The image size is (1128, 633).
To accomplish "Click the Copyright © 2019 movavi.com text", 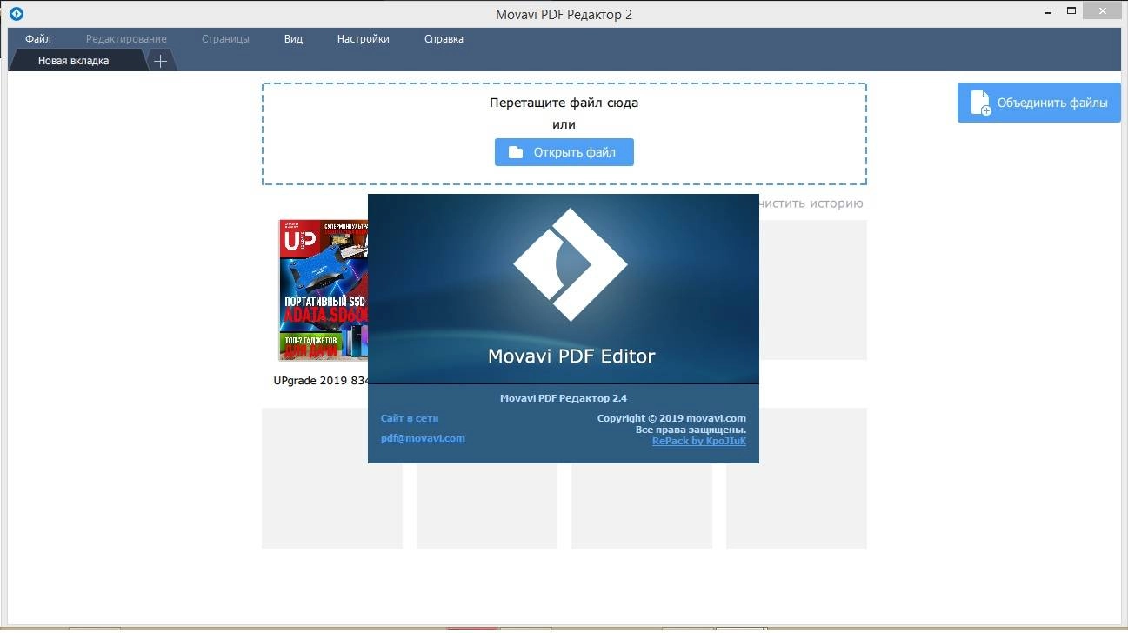I will 671,418.
